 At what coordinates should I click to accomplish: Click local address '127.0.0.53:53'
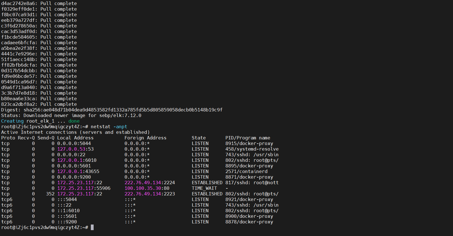pyautogui.click(x=75, y=149)
